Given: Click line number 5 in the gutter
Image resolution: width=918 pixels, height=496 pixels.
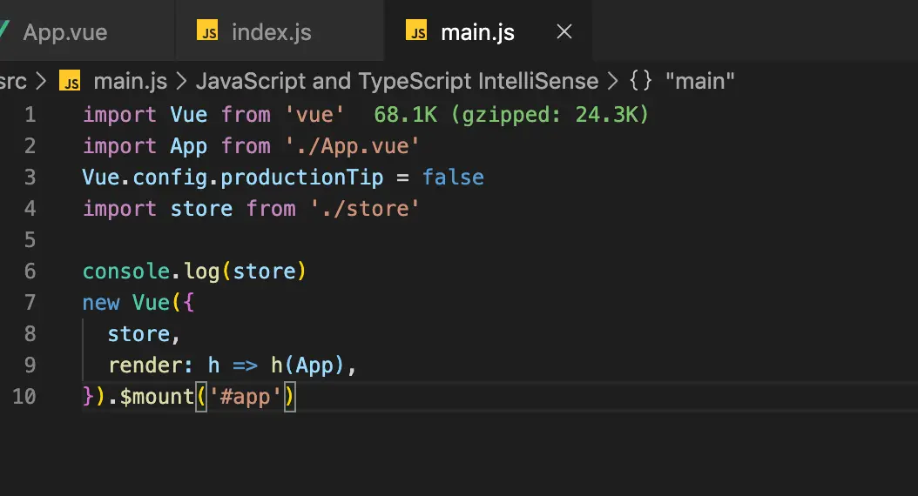Looking at the screenshot, I should [x=30, y=239].
